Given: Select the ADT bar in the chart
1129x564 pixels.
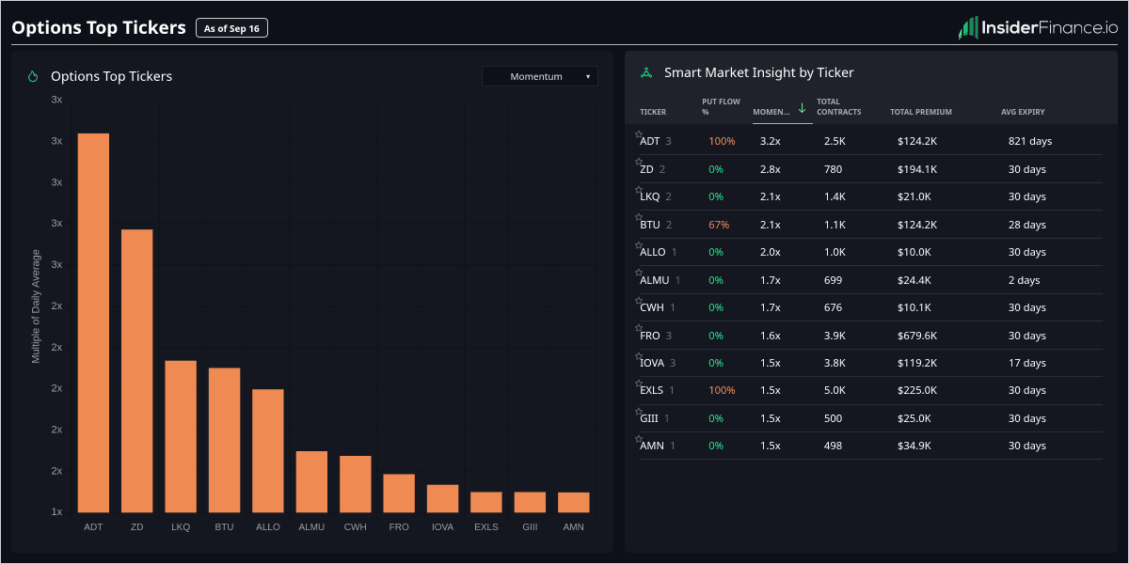Looking at the screenshot, I should click(93, 322).
